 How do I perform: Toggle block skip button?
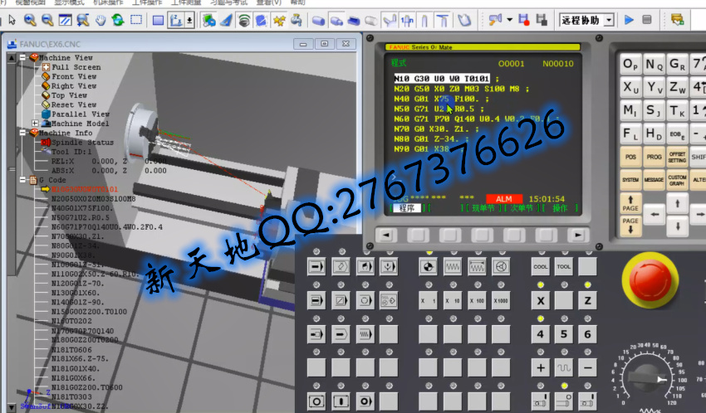click(341, 301)
